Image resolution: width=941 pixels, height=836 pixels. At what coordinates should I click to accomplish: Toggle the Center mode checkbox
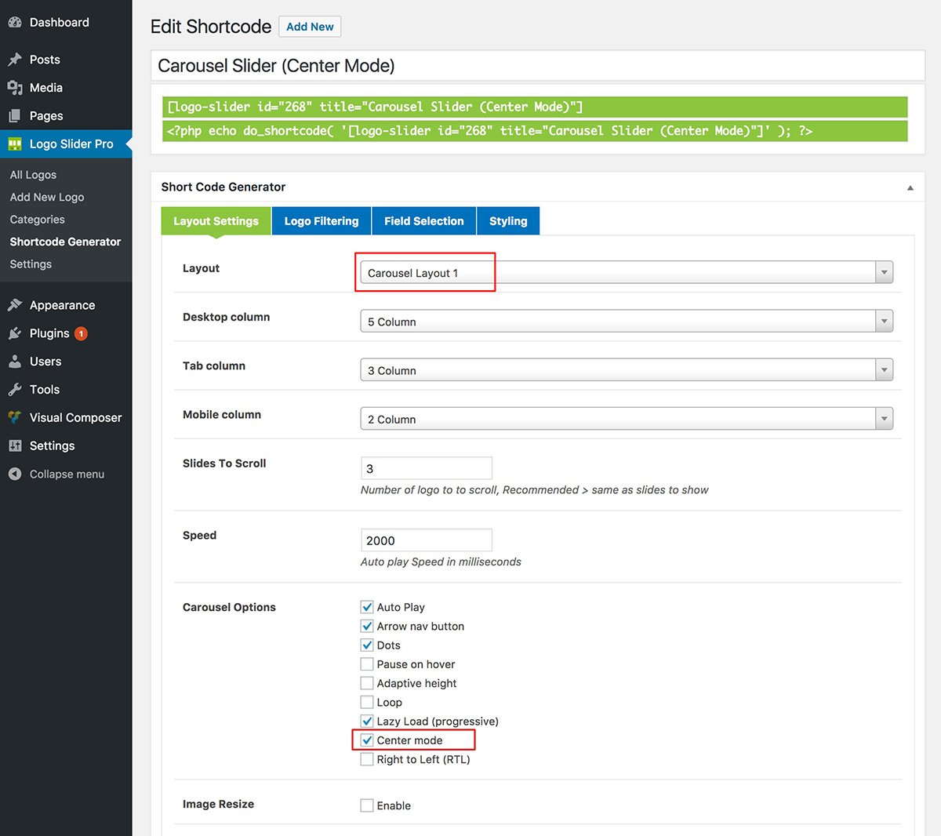[x=367, y=740]
